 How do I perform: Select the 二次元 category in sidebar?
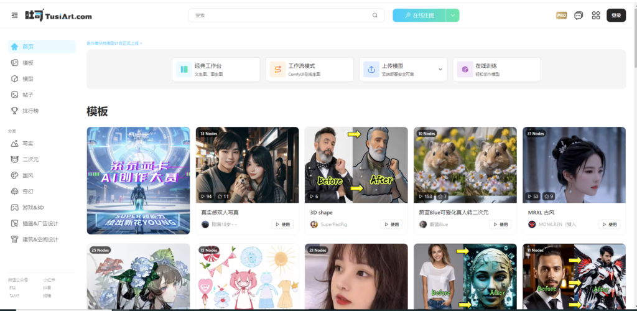point(30,159)
